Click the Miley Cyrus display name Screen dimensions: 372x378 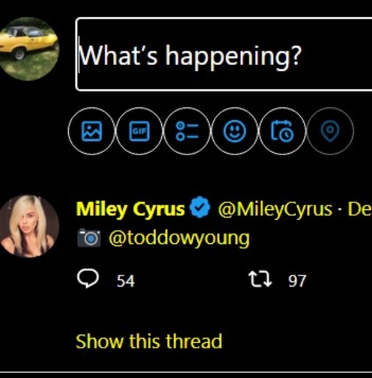pos(130,209)
